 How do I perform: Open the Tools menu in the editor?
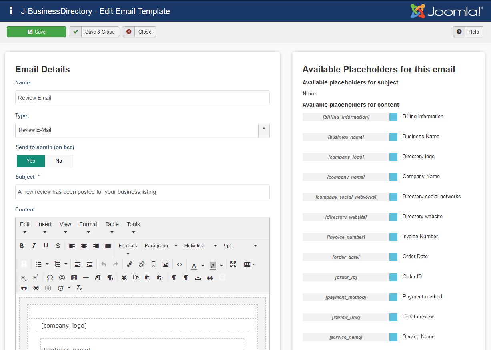point(133,228)
